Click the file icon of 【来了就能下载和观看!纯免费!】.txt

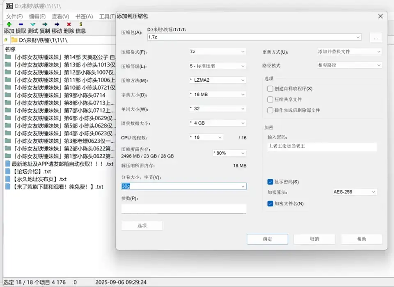[8, 187]
